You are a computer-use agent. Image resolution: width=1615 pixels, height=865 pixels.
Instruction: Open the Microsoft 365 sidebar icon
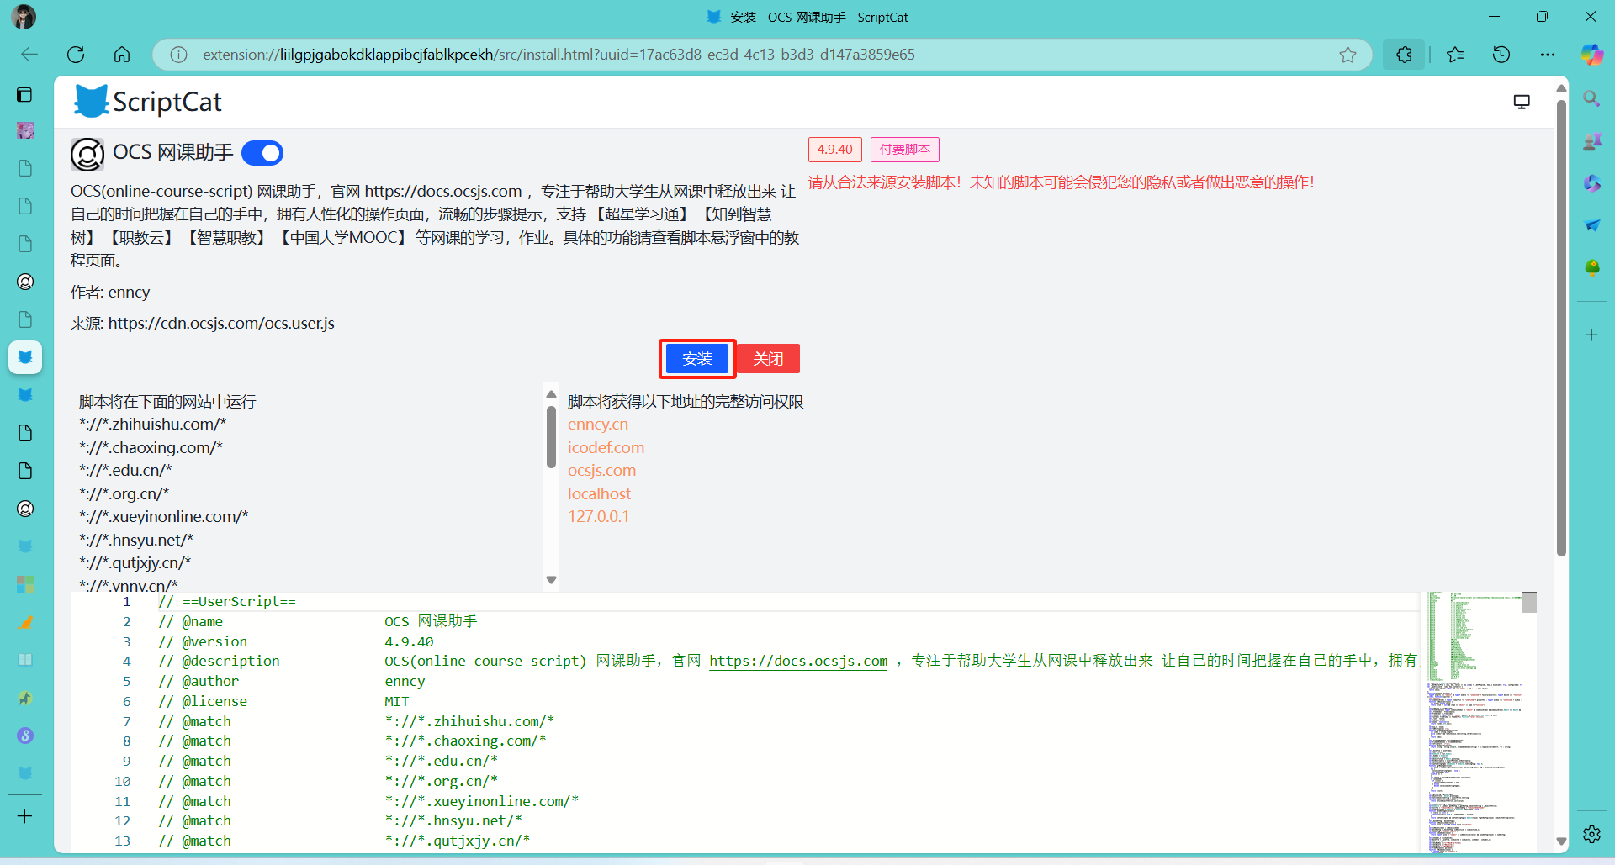(1591, 183)
